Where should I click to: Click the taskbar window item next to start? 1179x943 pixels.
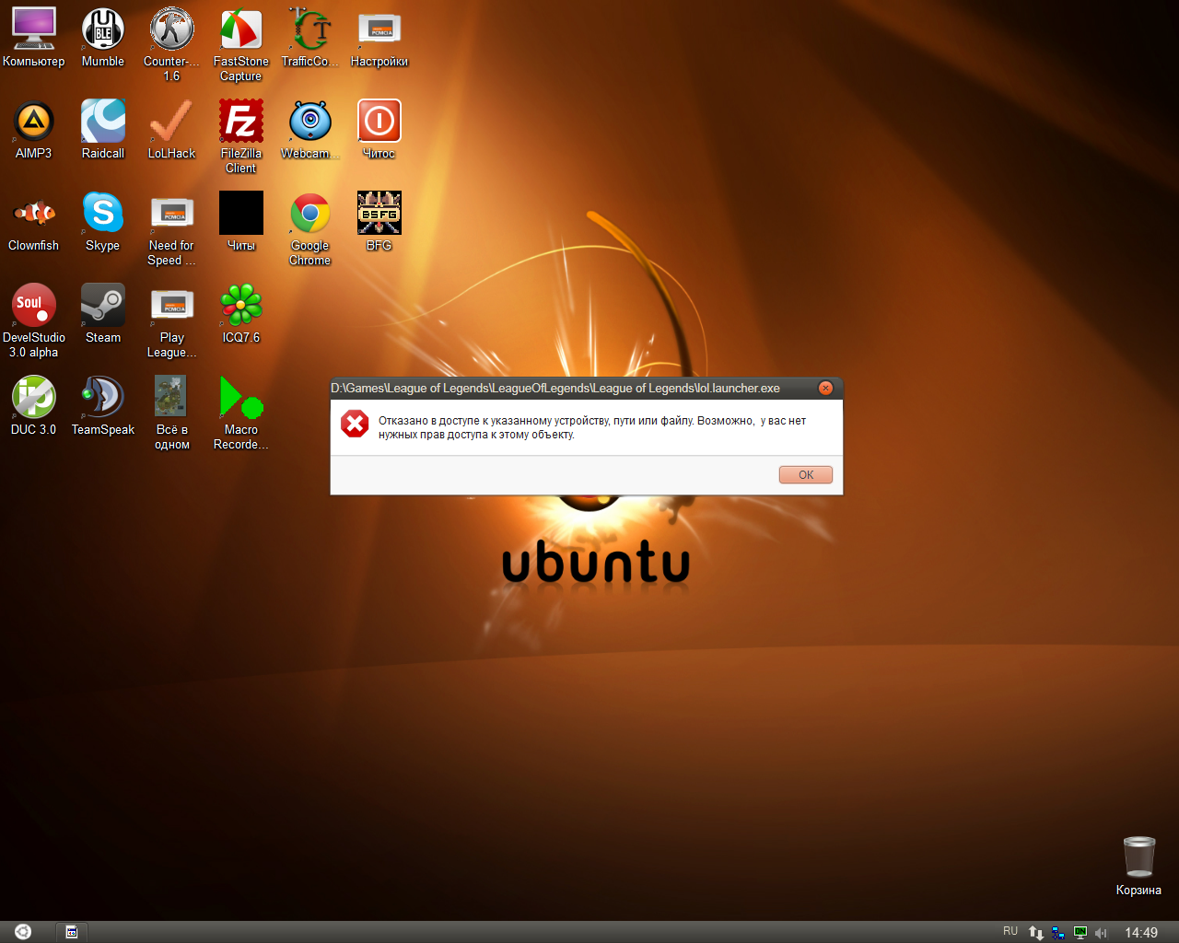click(72, 932)
